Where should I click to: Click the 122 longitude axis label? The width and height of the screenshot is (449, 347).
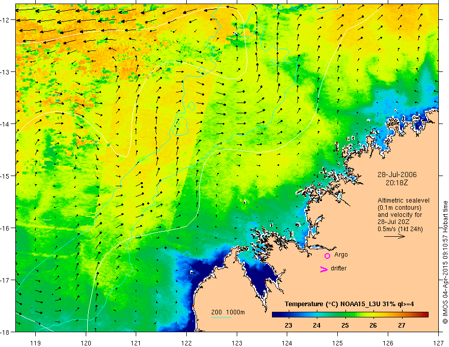coord(186,343)
